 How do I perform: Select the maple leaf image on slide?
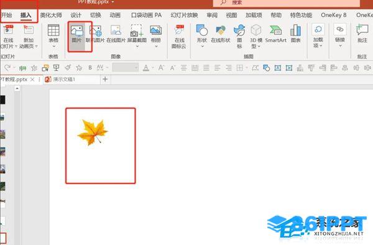tap(93, 132)
